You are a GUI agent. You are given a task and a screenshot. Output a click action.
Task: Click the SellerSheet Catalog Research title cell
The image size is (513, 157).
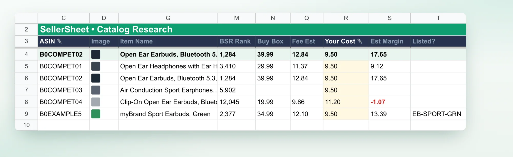click(x=252, y=29)
